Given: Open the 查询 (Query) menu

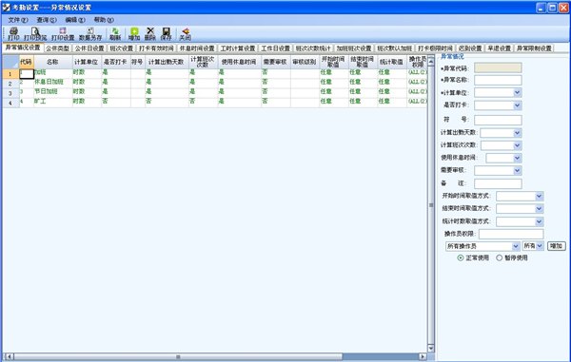Looking at the screenshot, I should (x=47, y=20).
